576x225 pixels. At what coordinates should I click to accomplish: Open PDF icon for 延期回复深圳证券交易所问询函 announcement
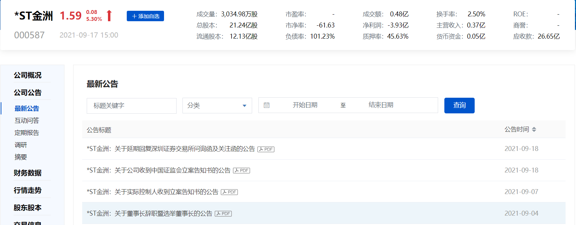tap(266, 149)
